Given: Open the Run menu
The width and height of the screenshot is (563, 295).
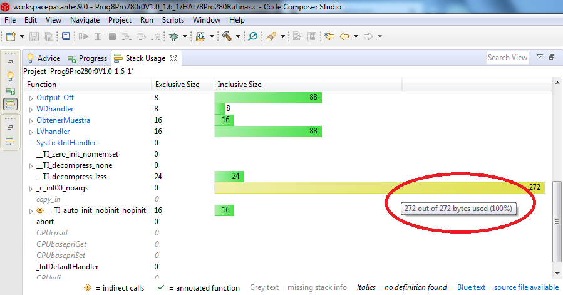Looking at the screenshot, I should (147, 20).
